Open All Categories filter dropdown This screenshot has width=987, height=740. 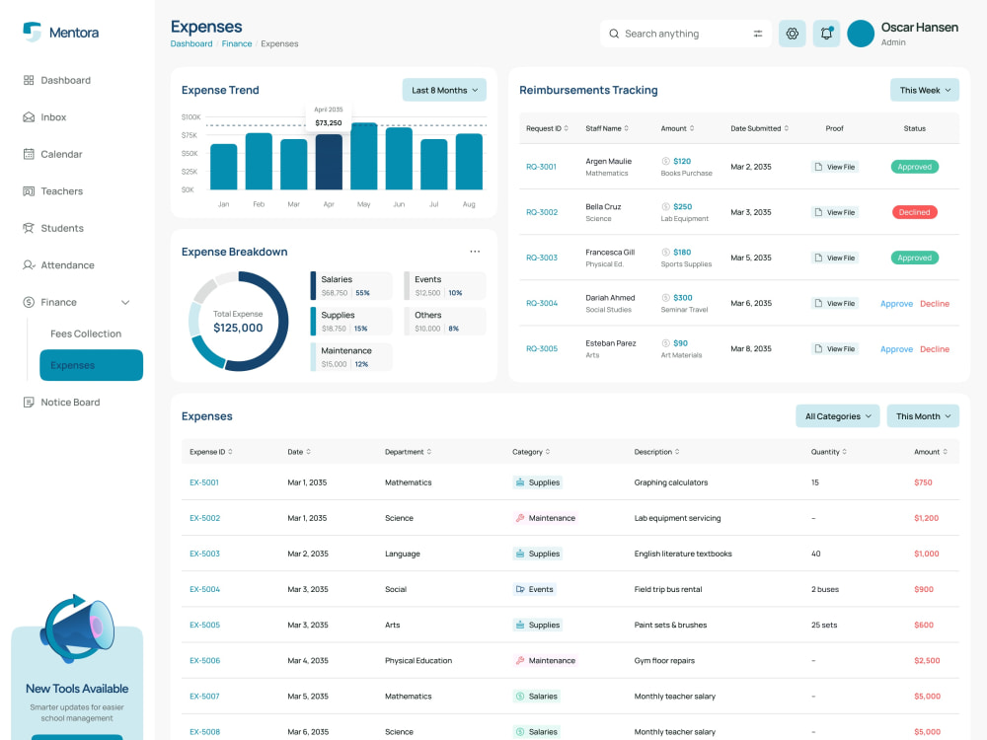837,416
